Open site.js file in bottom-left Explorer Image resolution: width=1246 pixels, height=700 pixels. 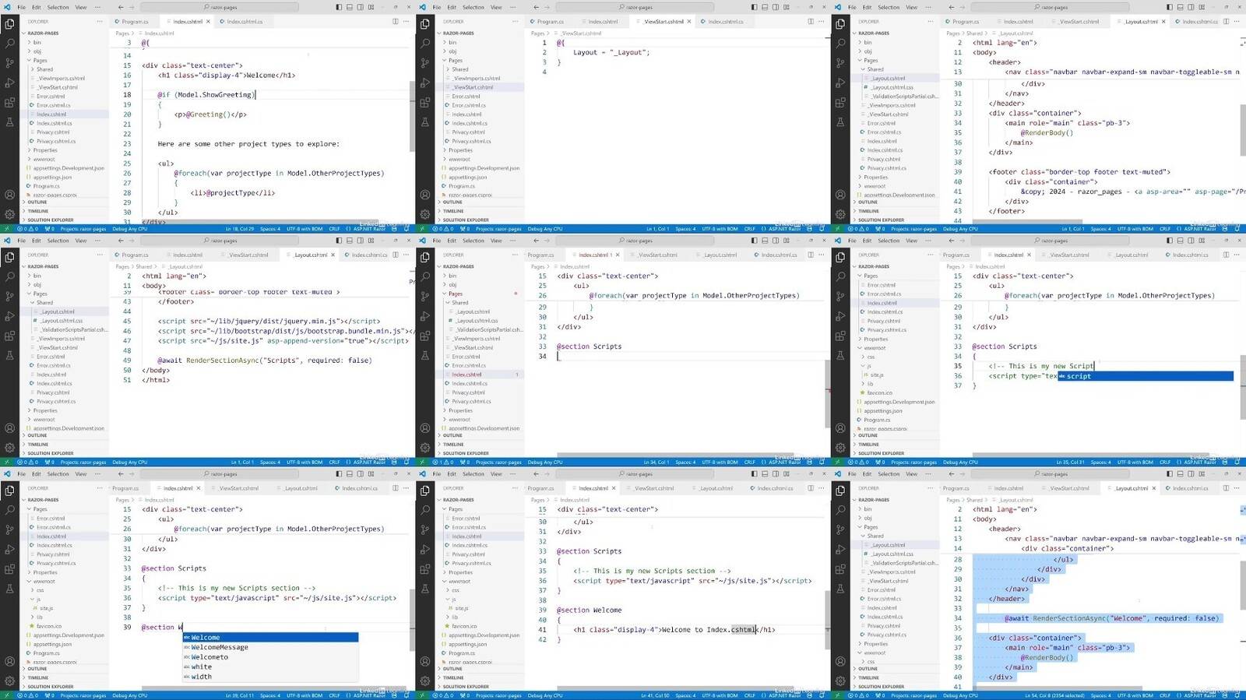tap(46, 608)
